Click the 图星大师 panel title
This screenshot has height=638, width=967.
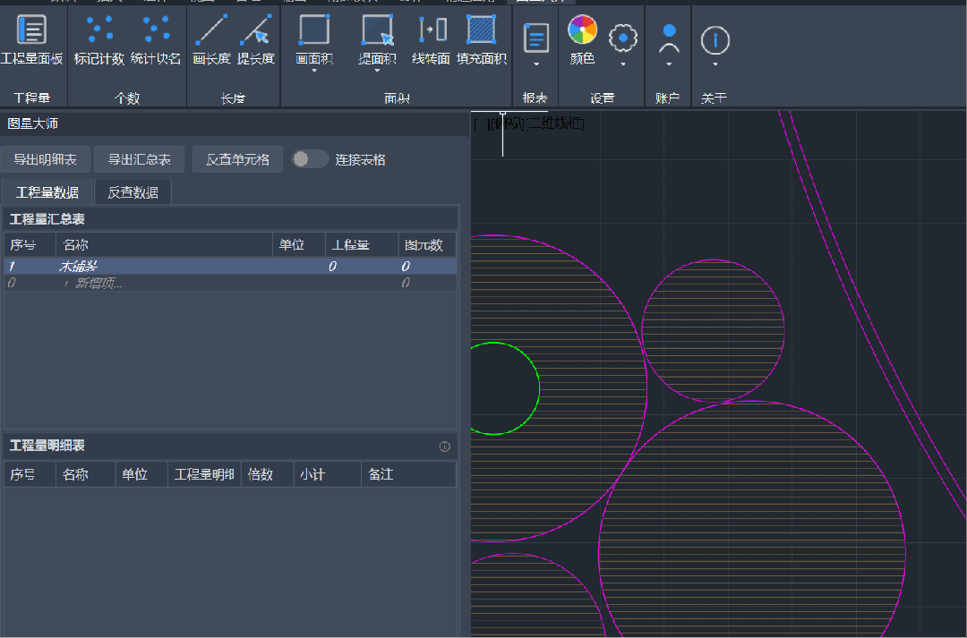[x=33, y=123]
